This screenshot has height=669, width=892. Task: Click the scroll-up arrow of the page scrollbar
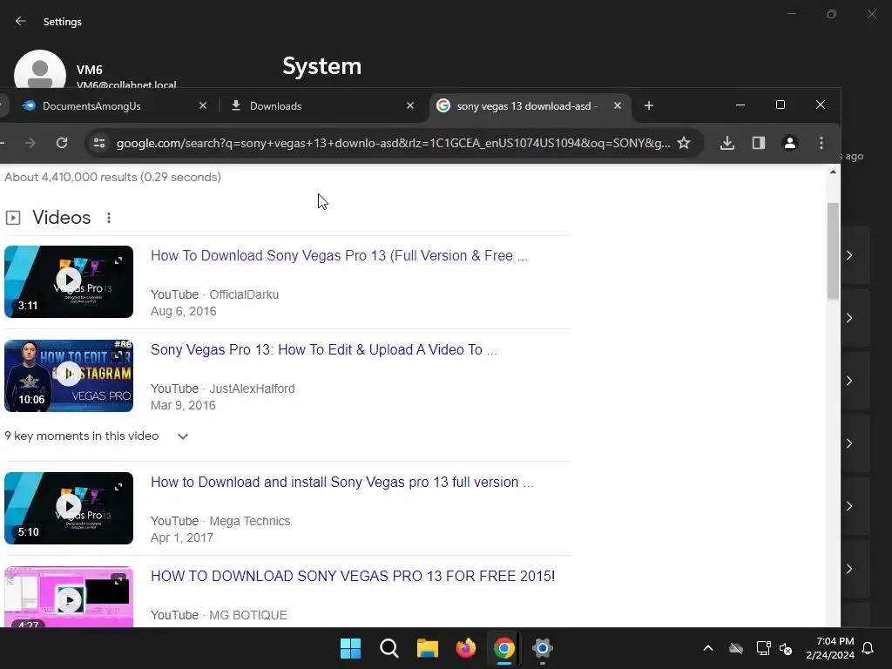pyautogui.click(x=833, y=172)
